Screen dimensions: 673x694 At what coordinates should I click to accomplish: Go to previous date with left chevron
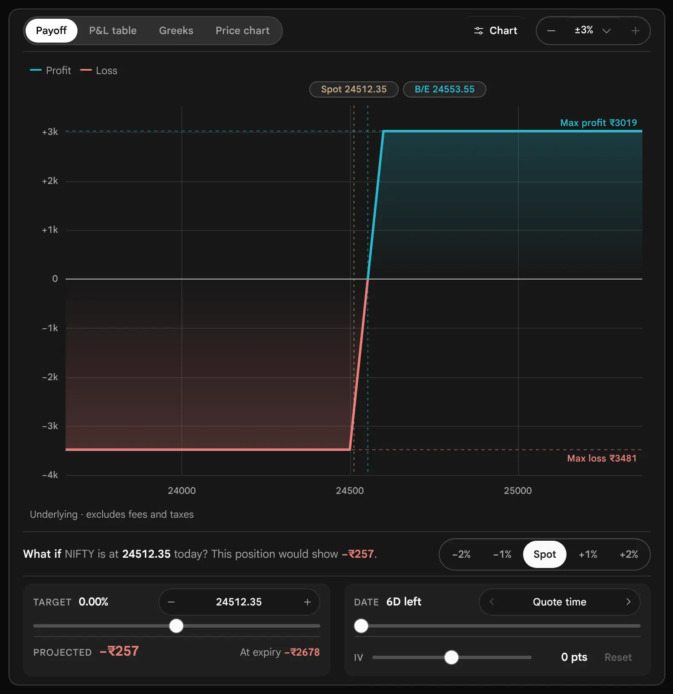pos(492,602)
